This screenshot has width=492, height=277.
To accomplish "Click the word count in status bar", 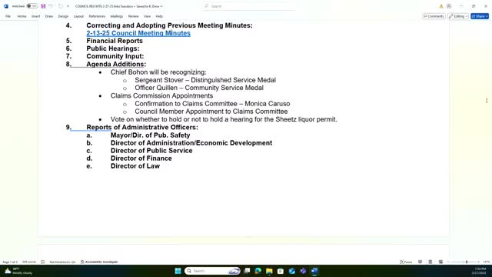I will 29,262.
